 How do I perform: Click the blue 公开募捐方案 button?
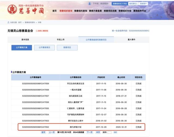pyautogui.click(x=22, y=48)
